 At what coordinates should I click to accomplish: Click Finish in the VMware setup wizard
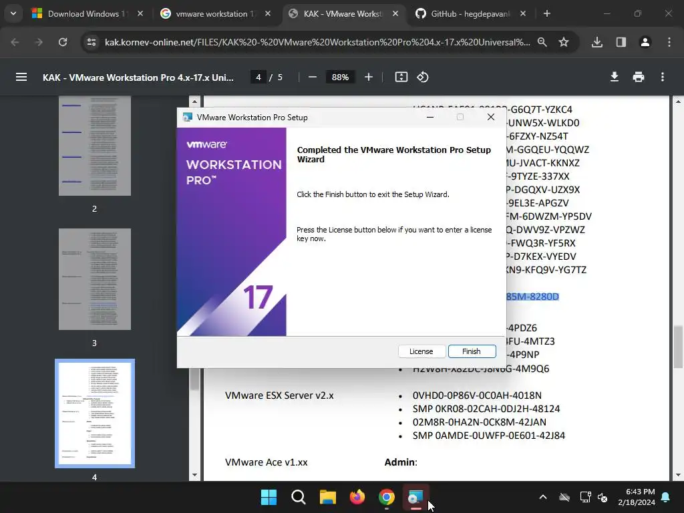pyautogui.click(x=472, y=351)
